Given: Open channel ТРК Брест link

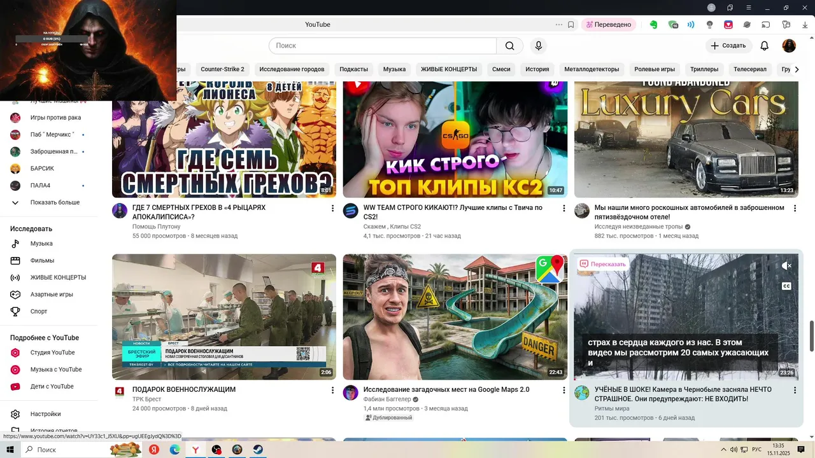Looking at the screenshot, I should click(x=146, y=399).
